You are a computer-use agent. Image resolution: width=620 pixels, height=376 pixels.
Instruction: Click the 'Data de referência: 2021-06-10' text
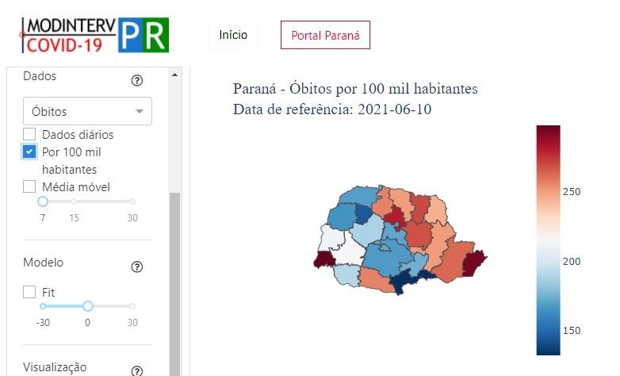(x=332, y=109)
